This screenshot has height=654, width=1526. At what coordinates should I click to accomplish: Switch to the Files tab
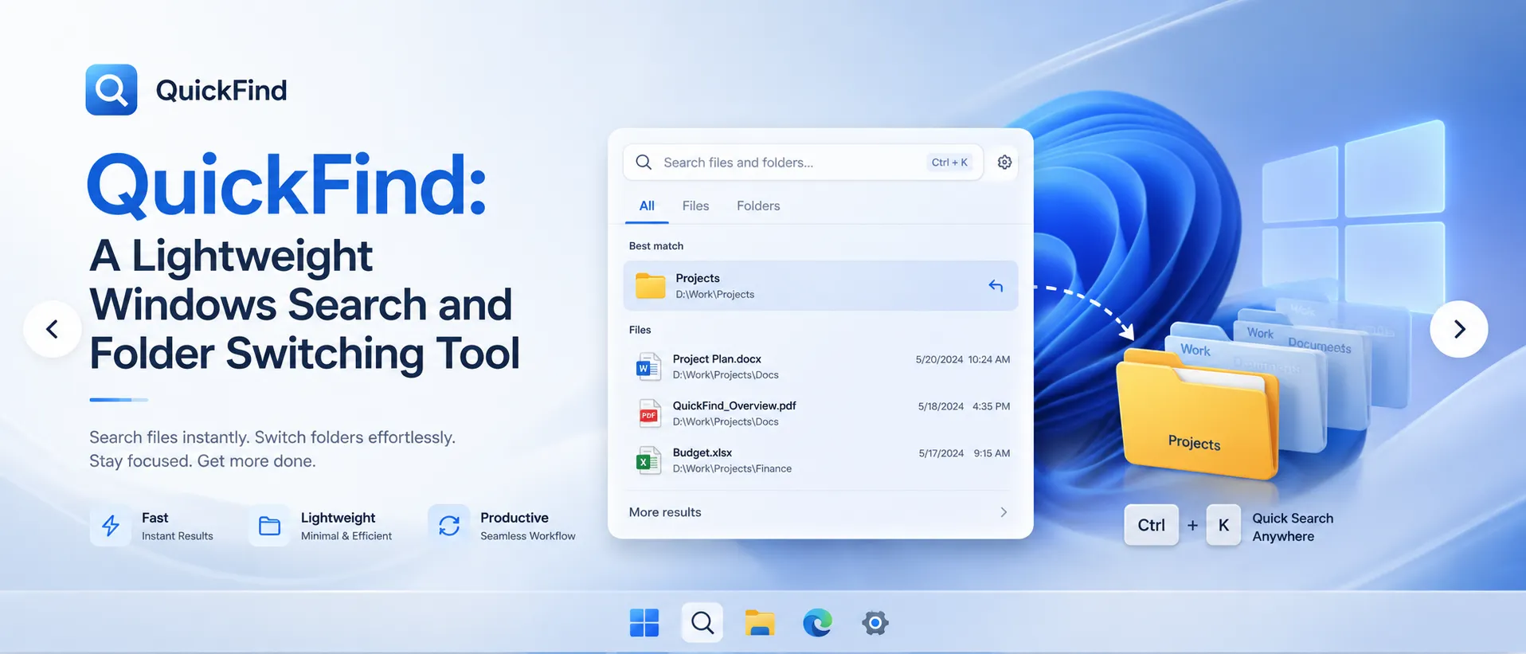click(x=695, y=206)
